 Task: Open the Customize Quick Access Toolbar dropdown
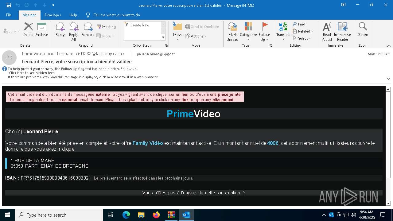pyautogui.click(x=53, y=5)
